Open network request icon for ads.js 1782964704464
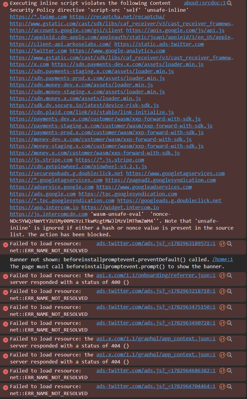The image size is (247, 399). [x=222, y=387]
